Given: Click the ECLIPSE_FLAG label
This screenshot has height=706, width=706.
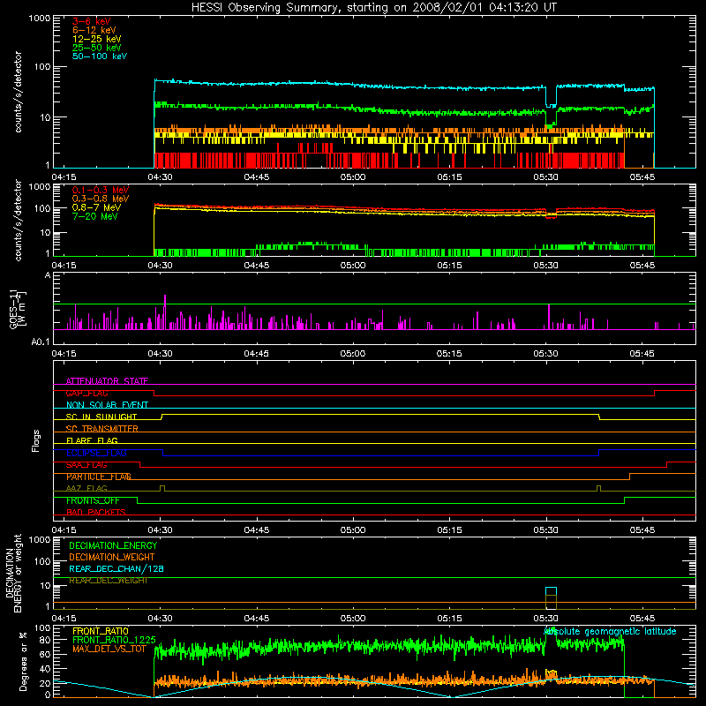Looking at the screenshot, I should point(96,453).
